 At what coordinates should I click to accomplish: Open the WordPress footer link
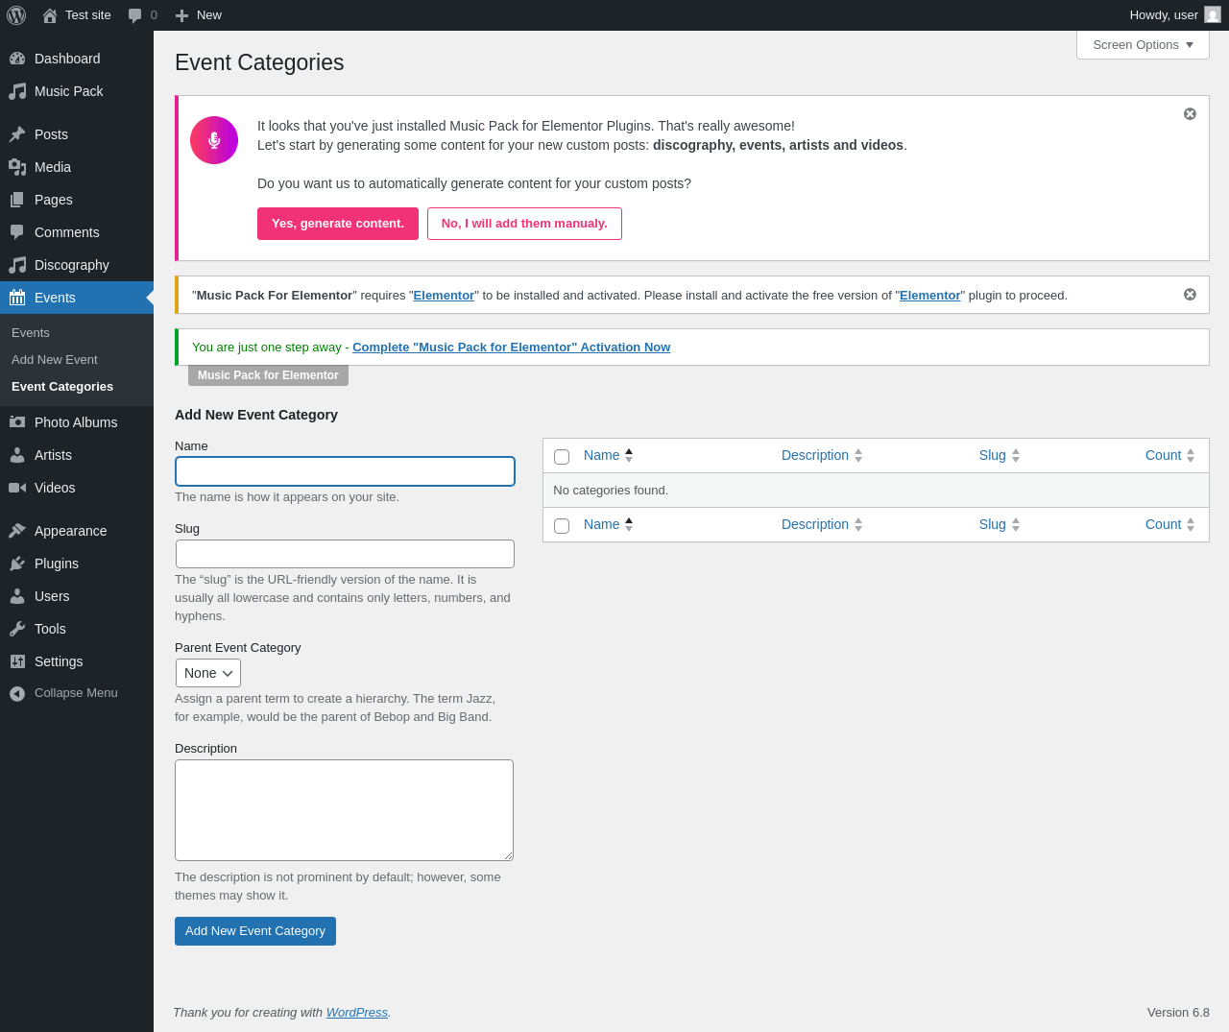[357, 1013]
